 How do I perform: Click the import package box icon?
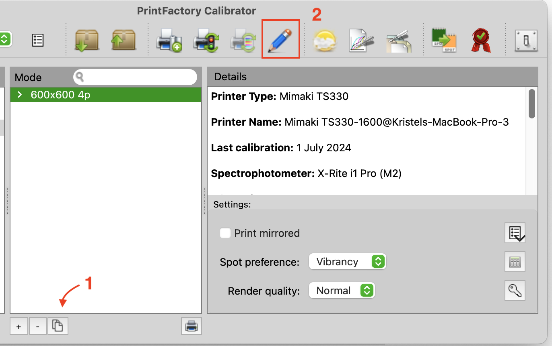(87, 40)
